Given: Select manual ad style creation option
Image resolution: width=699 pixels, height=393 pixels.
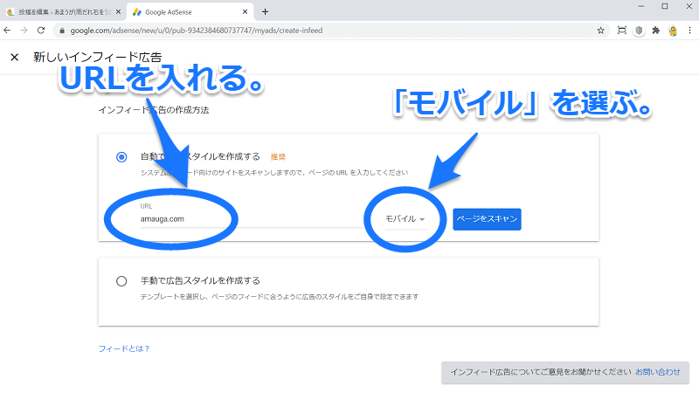Looking at the screenshot, I should (121, 281).
